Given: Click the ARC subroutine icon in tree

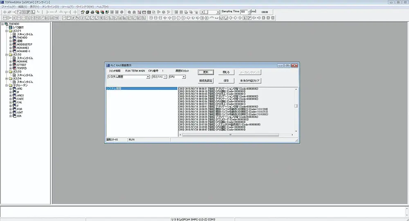Looking at the screenshot, I should click(x=14, y=88).
